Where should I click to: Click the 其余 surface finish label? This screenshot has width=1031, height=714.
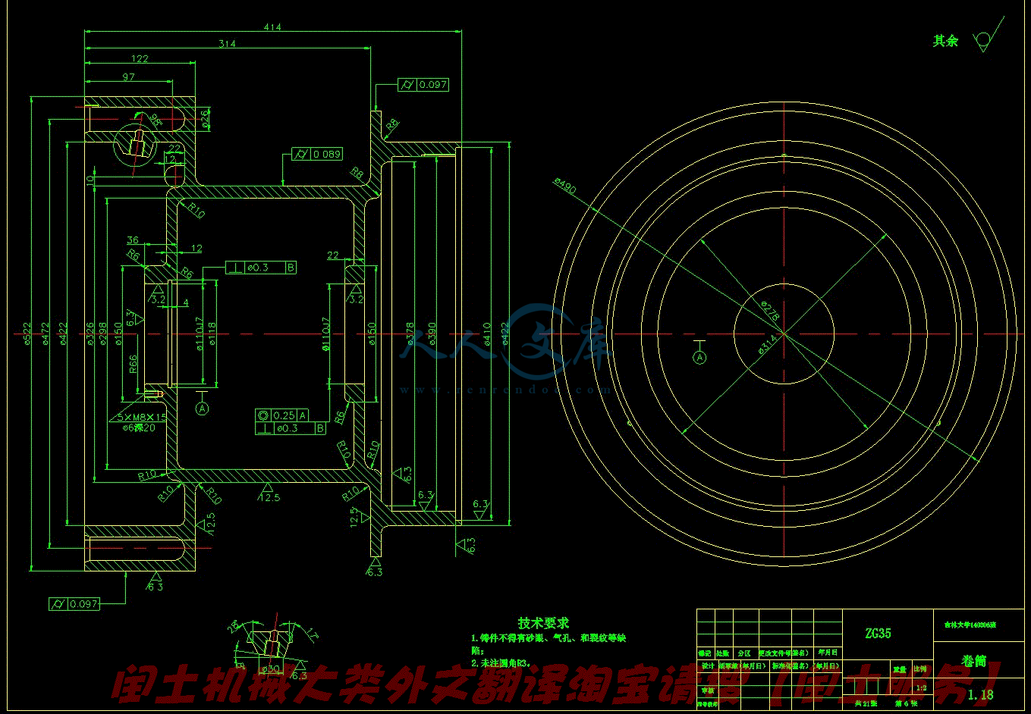point(945,41)
